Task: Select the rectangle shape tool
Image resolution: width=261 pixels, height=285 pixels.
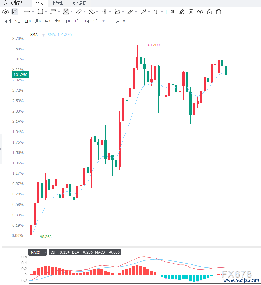Action: 40,12
